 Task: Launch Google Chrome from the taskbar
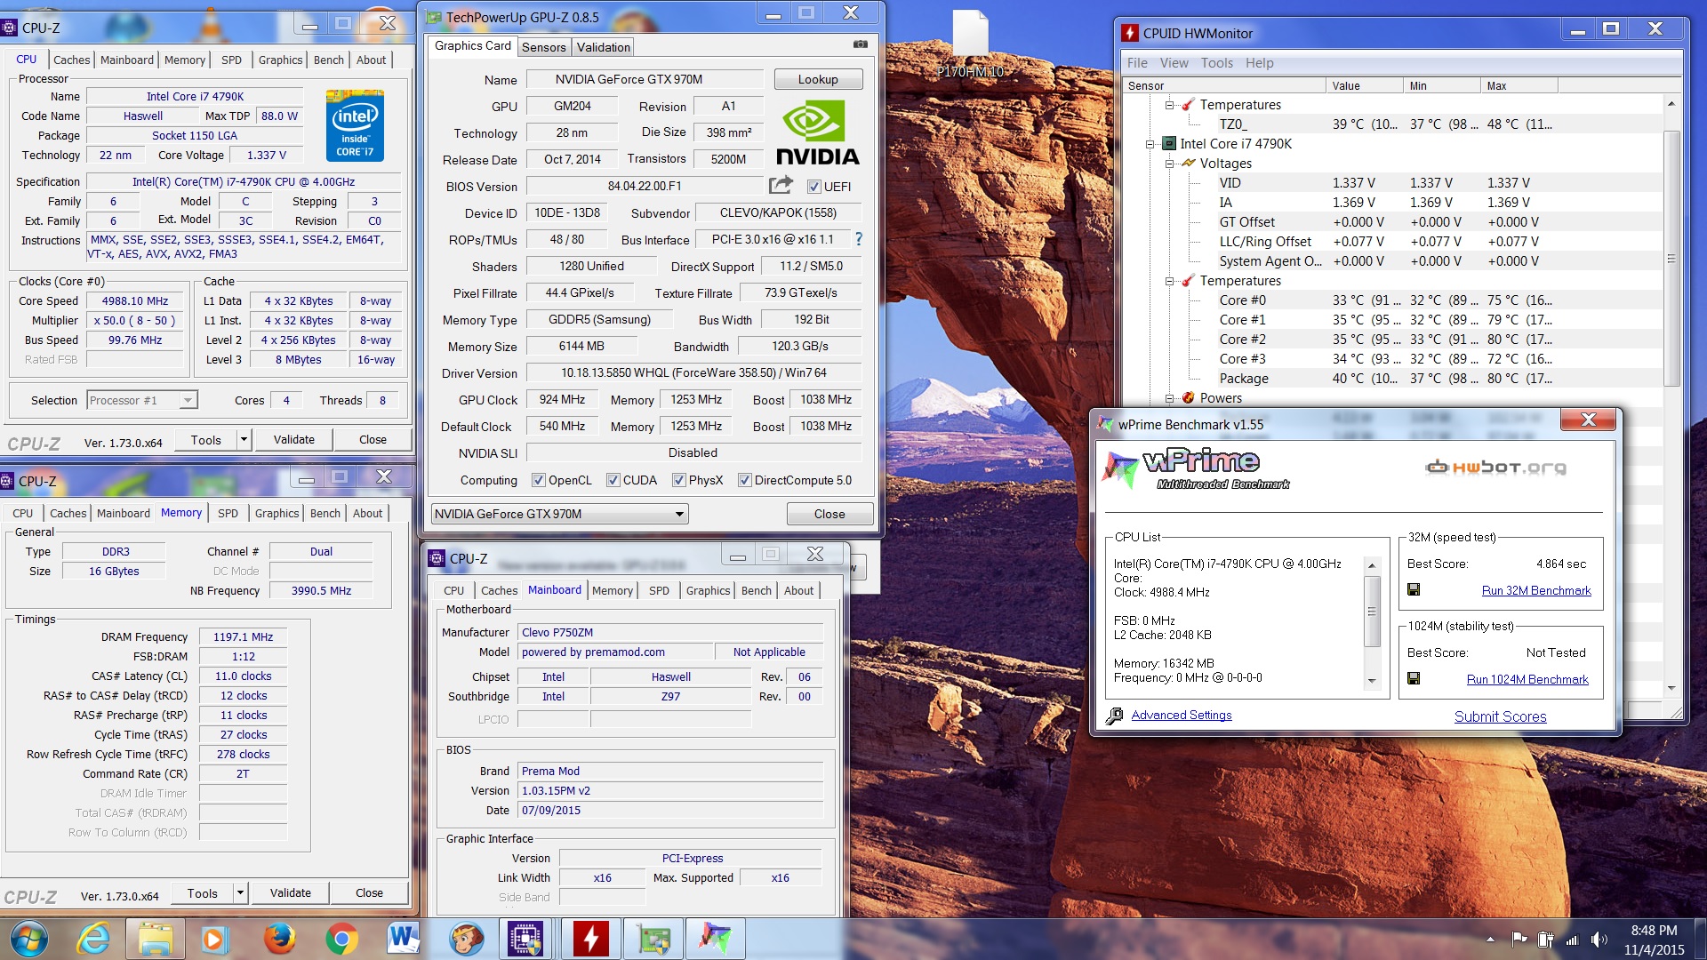pyautogui.click(x=341, y=939)
